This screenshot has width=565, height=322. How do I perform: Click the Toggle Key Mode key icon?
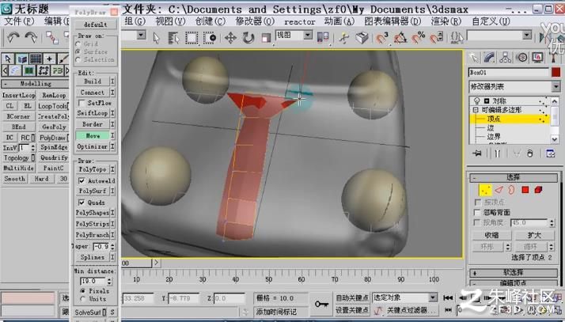tap(321, 305)
